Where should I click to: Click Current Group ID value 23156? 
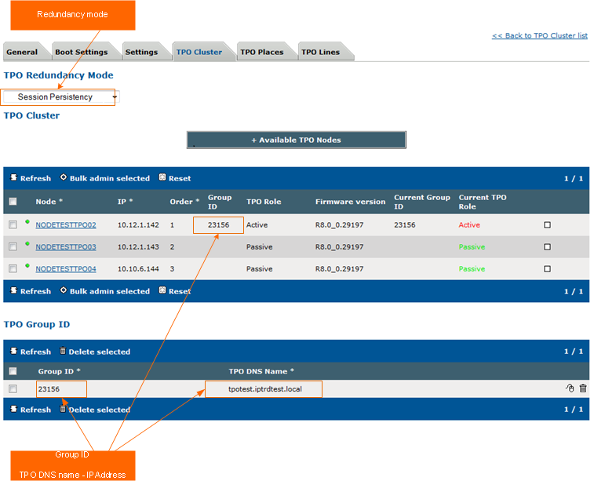(405, 225)
